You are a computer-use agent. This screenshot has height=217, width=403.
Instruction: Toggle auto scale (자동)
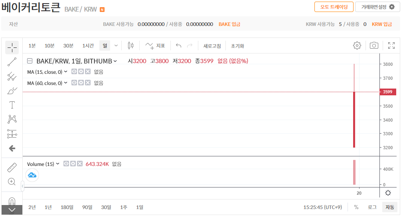tap(390, 207)
